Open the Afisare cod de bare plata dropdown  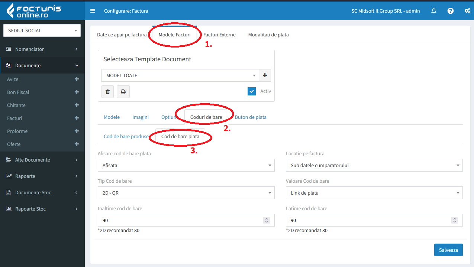(186, 165)
